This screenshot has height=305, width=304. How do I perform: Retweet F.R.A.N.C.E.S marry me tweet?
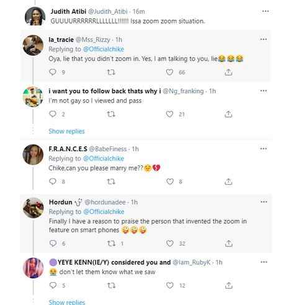111,182
